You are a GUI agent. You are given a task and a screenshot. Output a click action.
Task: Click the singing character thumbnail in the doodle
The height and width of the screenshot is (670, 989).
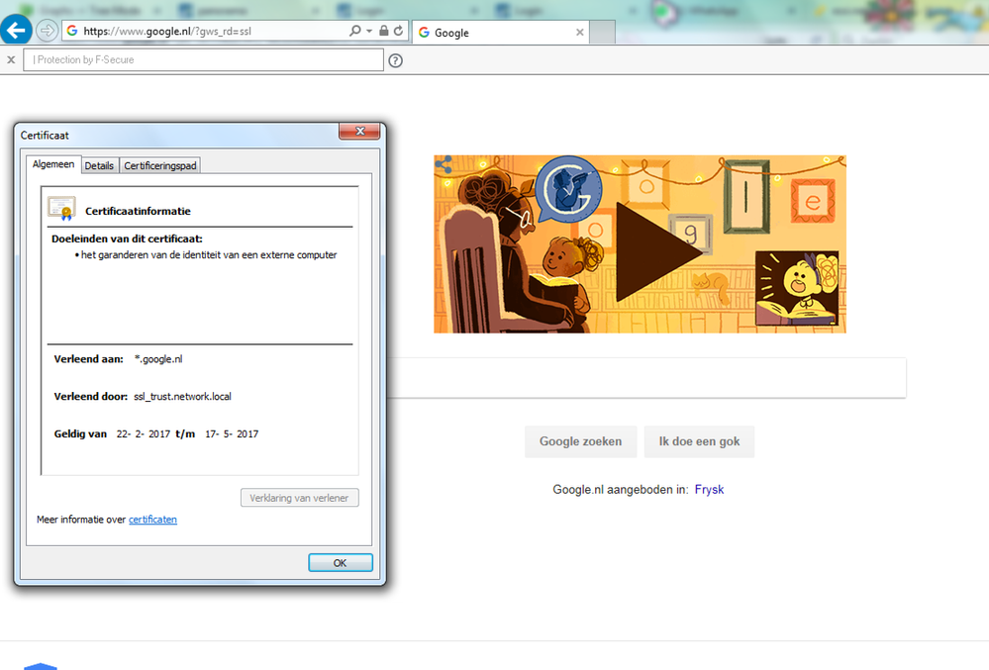(797, 288)
